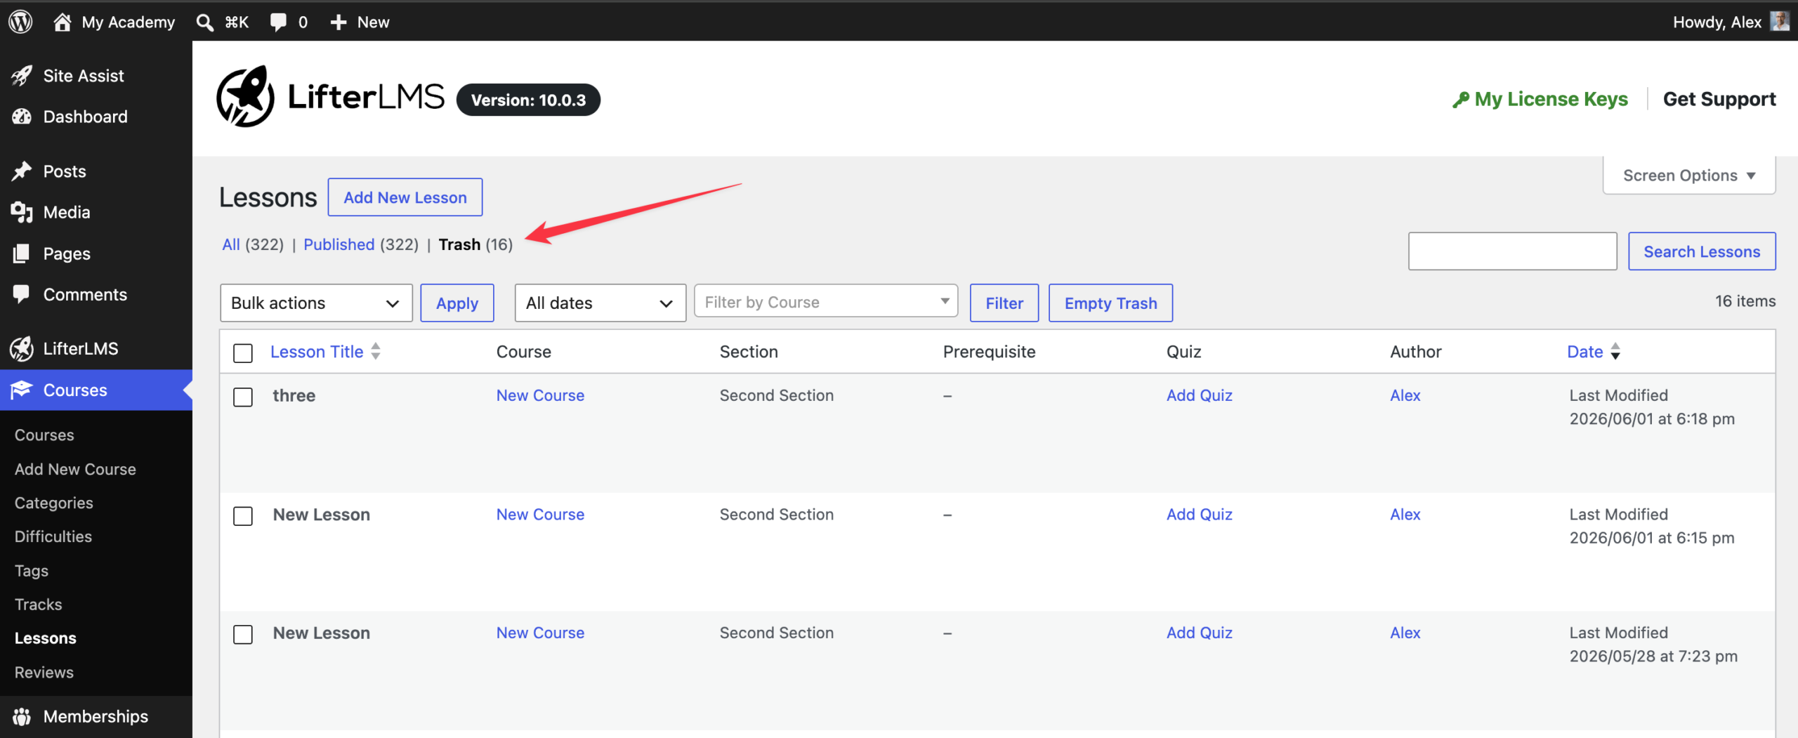The image size is (1798, 738).
Task: Open Get Support link
Action: [x=1719, y=99]
